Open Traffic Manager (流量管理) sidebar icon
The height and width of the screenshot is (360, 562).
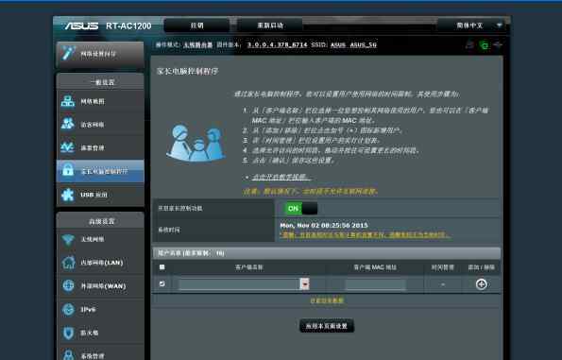68,147
